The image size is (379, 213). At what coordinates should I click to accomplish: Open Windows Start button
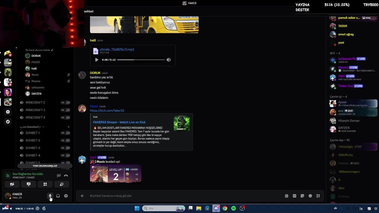point(137,208)
